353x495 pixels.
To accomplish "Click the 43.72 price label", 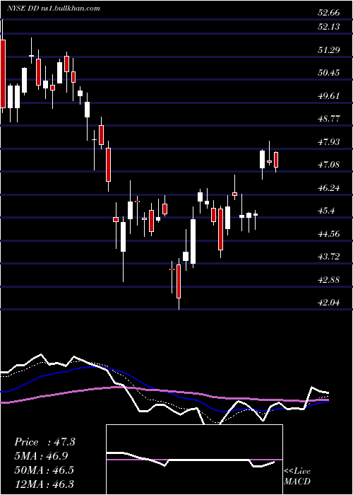I will point(329,257).
